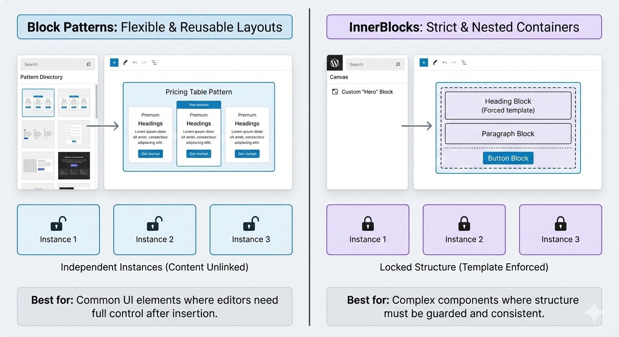Click the purple "Instance 2" label
Image resolution: width=619 pixels, height=337 pixels.
tap(464, 240)
